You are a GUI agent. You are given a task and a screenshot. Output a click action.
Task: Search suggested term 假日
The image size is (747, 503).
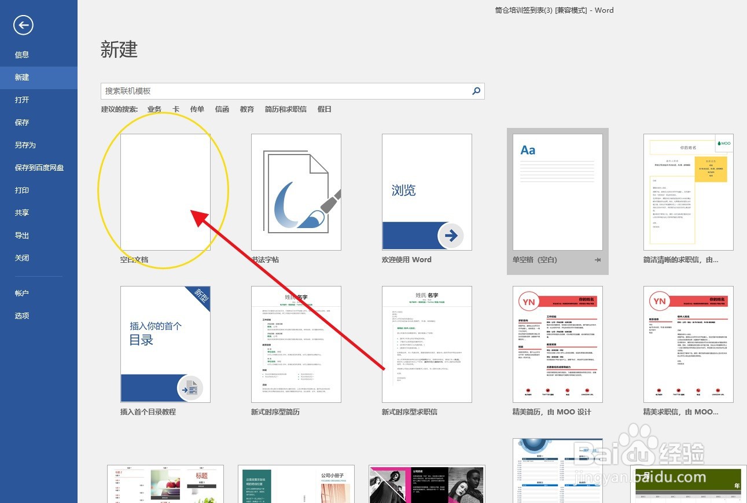325,109
